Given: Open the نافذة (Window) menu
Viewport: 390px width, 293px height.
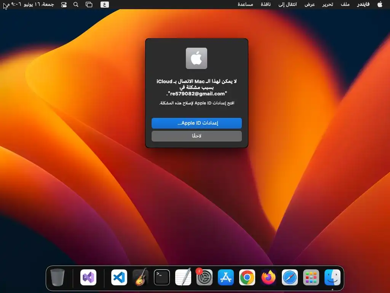Looking at the screenshot, I should 265,5.
